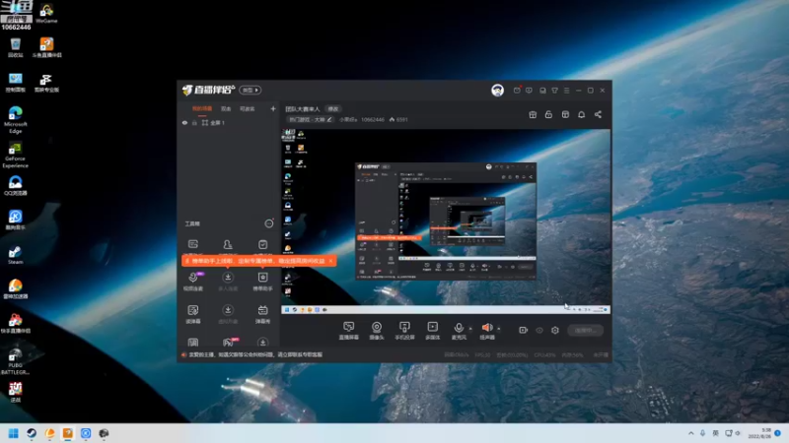789x443 pixels.
Task: Close the orange 榜单助手 notification banner
Action: point(330,261)
